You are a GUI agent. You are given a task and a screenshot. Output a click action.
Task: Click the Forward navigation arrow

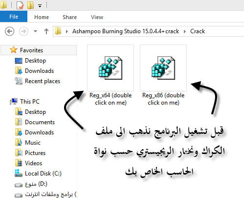[x=23, y=31]
